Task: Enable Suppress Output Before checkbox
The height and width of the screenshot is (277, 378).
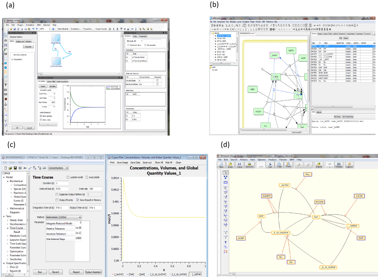Action: [57, 195]
